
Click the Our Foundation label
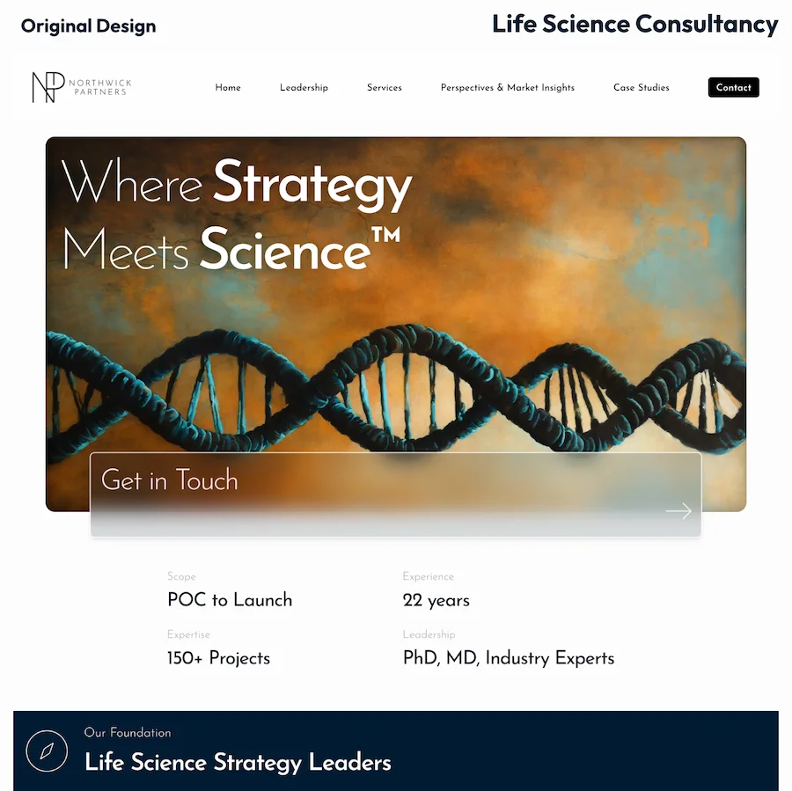(x=128, y=732)
